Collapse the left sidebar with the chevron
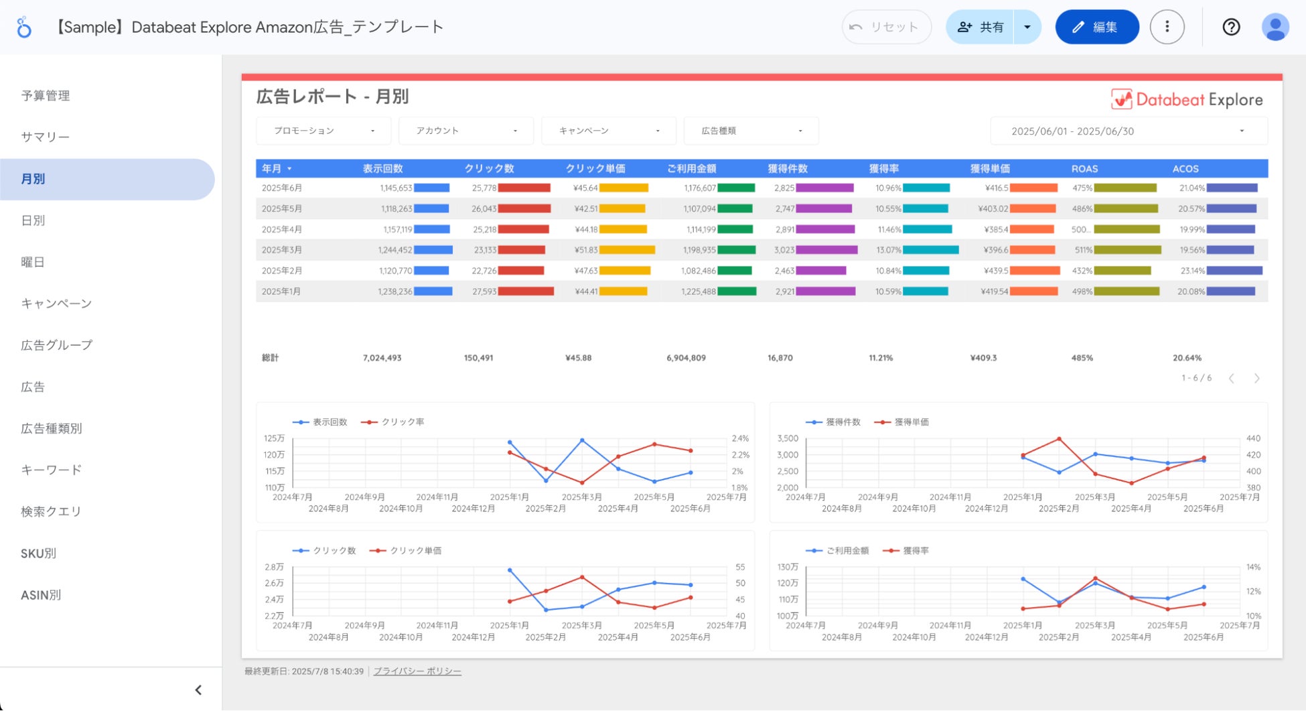 (x=198, y=690)
